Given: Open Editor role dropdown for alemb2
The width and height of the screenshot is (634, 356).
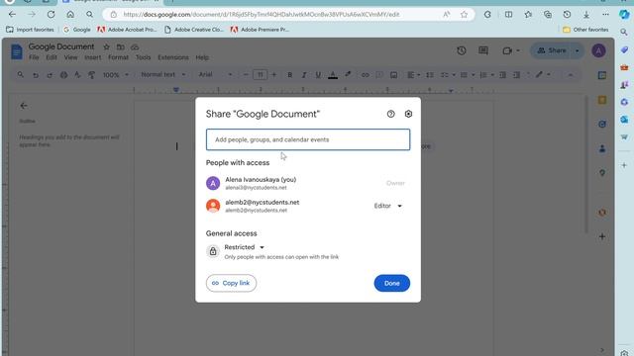Looking at the screenshot, I should tap(387, 206).
